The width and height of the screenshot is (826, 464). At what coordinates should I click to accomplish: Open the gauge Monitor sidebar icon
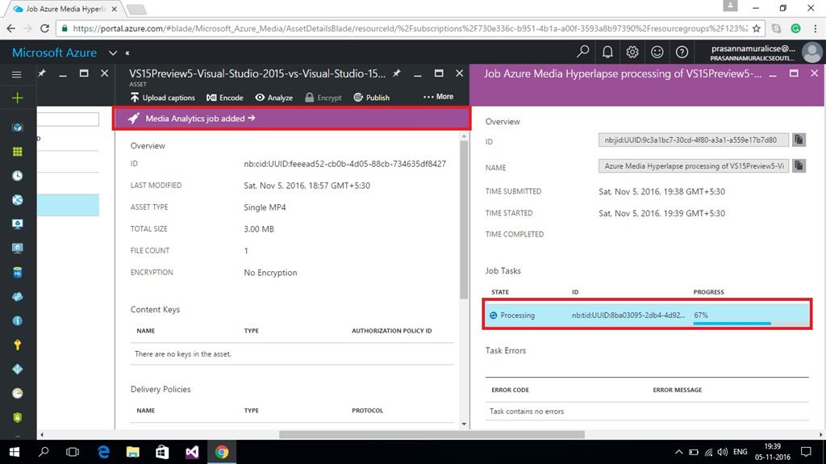point(18,393)
